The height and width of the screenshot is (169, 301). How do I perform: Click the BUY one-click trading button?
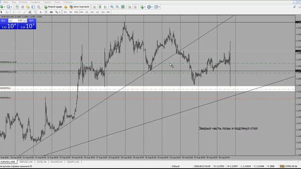(32, 21)
